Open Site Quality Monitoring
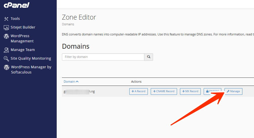This screenshot has height=138, width=254. tap(31, 58)
